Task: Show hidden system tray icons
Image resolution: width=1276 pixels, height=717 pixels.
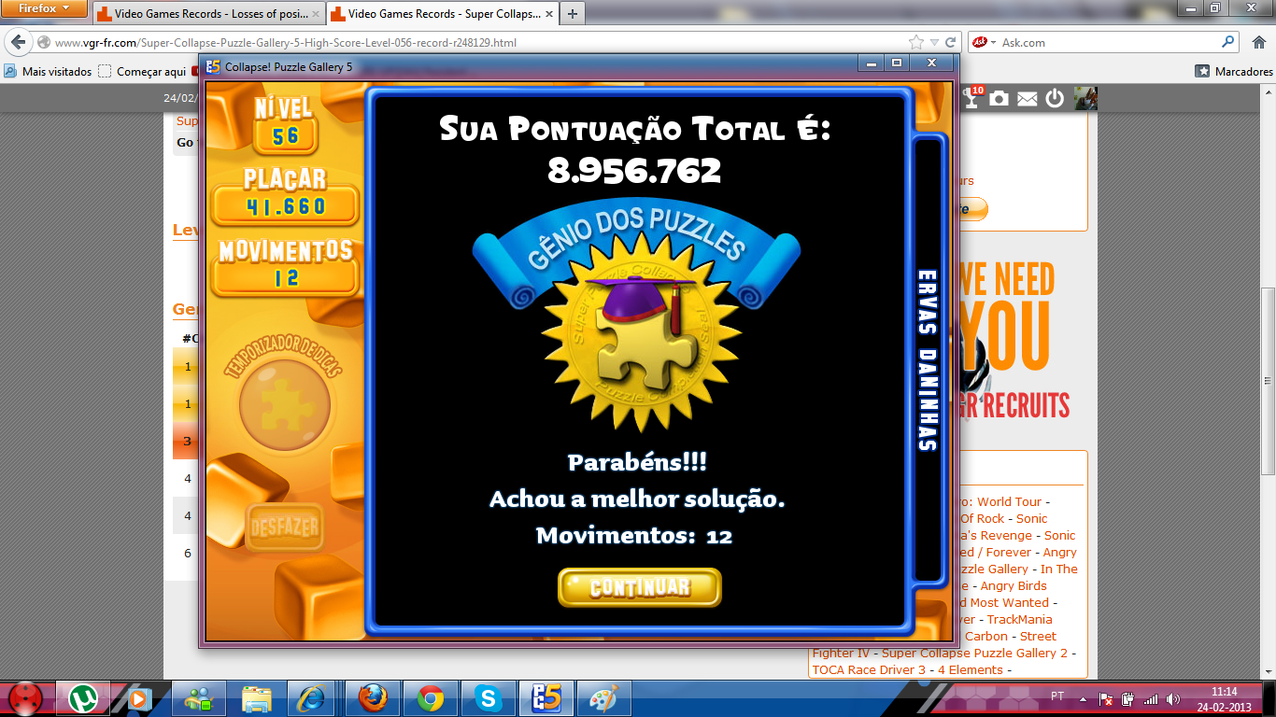Action: [1084, 697]
